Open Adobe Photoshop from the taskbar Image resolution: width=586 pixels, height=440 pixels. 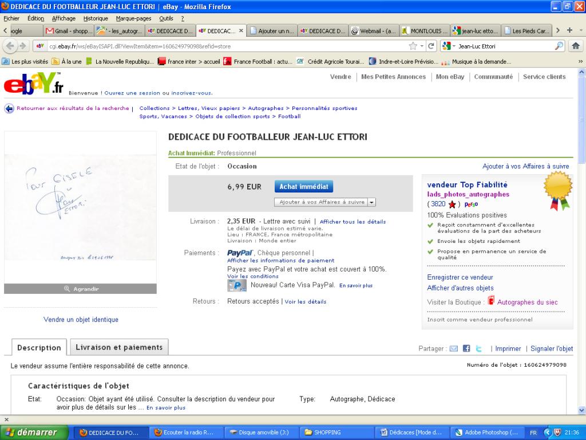(486, 433)
